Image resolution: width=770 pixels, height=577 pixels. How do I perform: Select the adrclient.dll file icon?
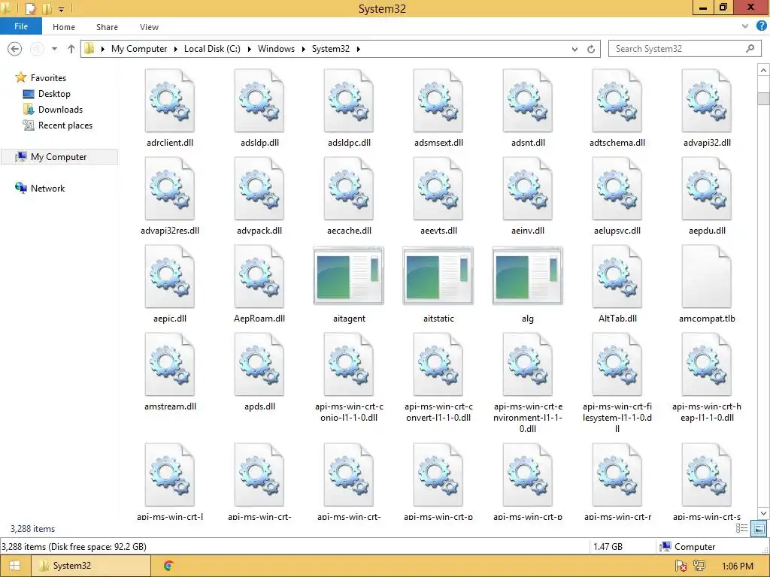tap(170, 101)
